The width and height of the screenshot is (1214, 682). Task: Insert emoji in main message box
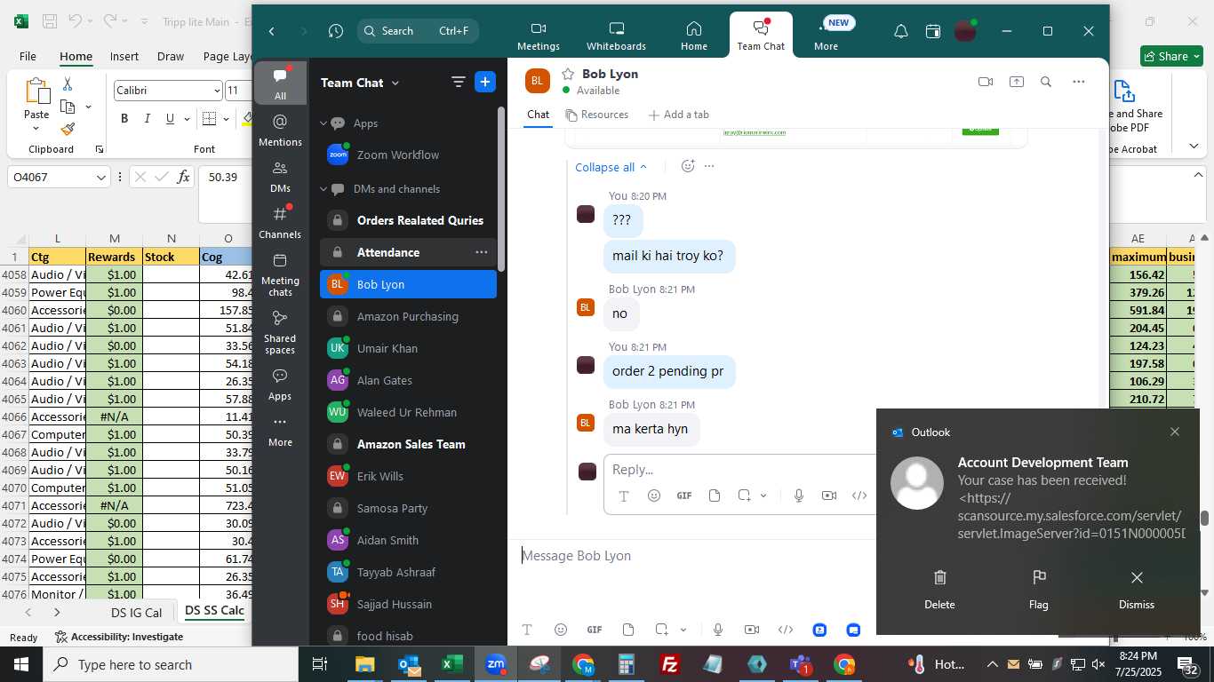pos(561,630)
